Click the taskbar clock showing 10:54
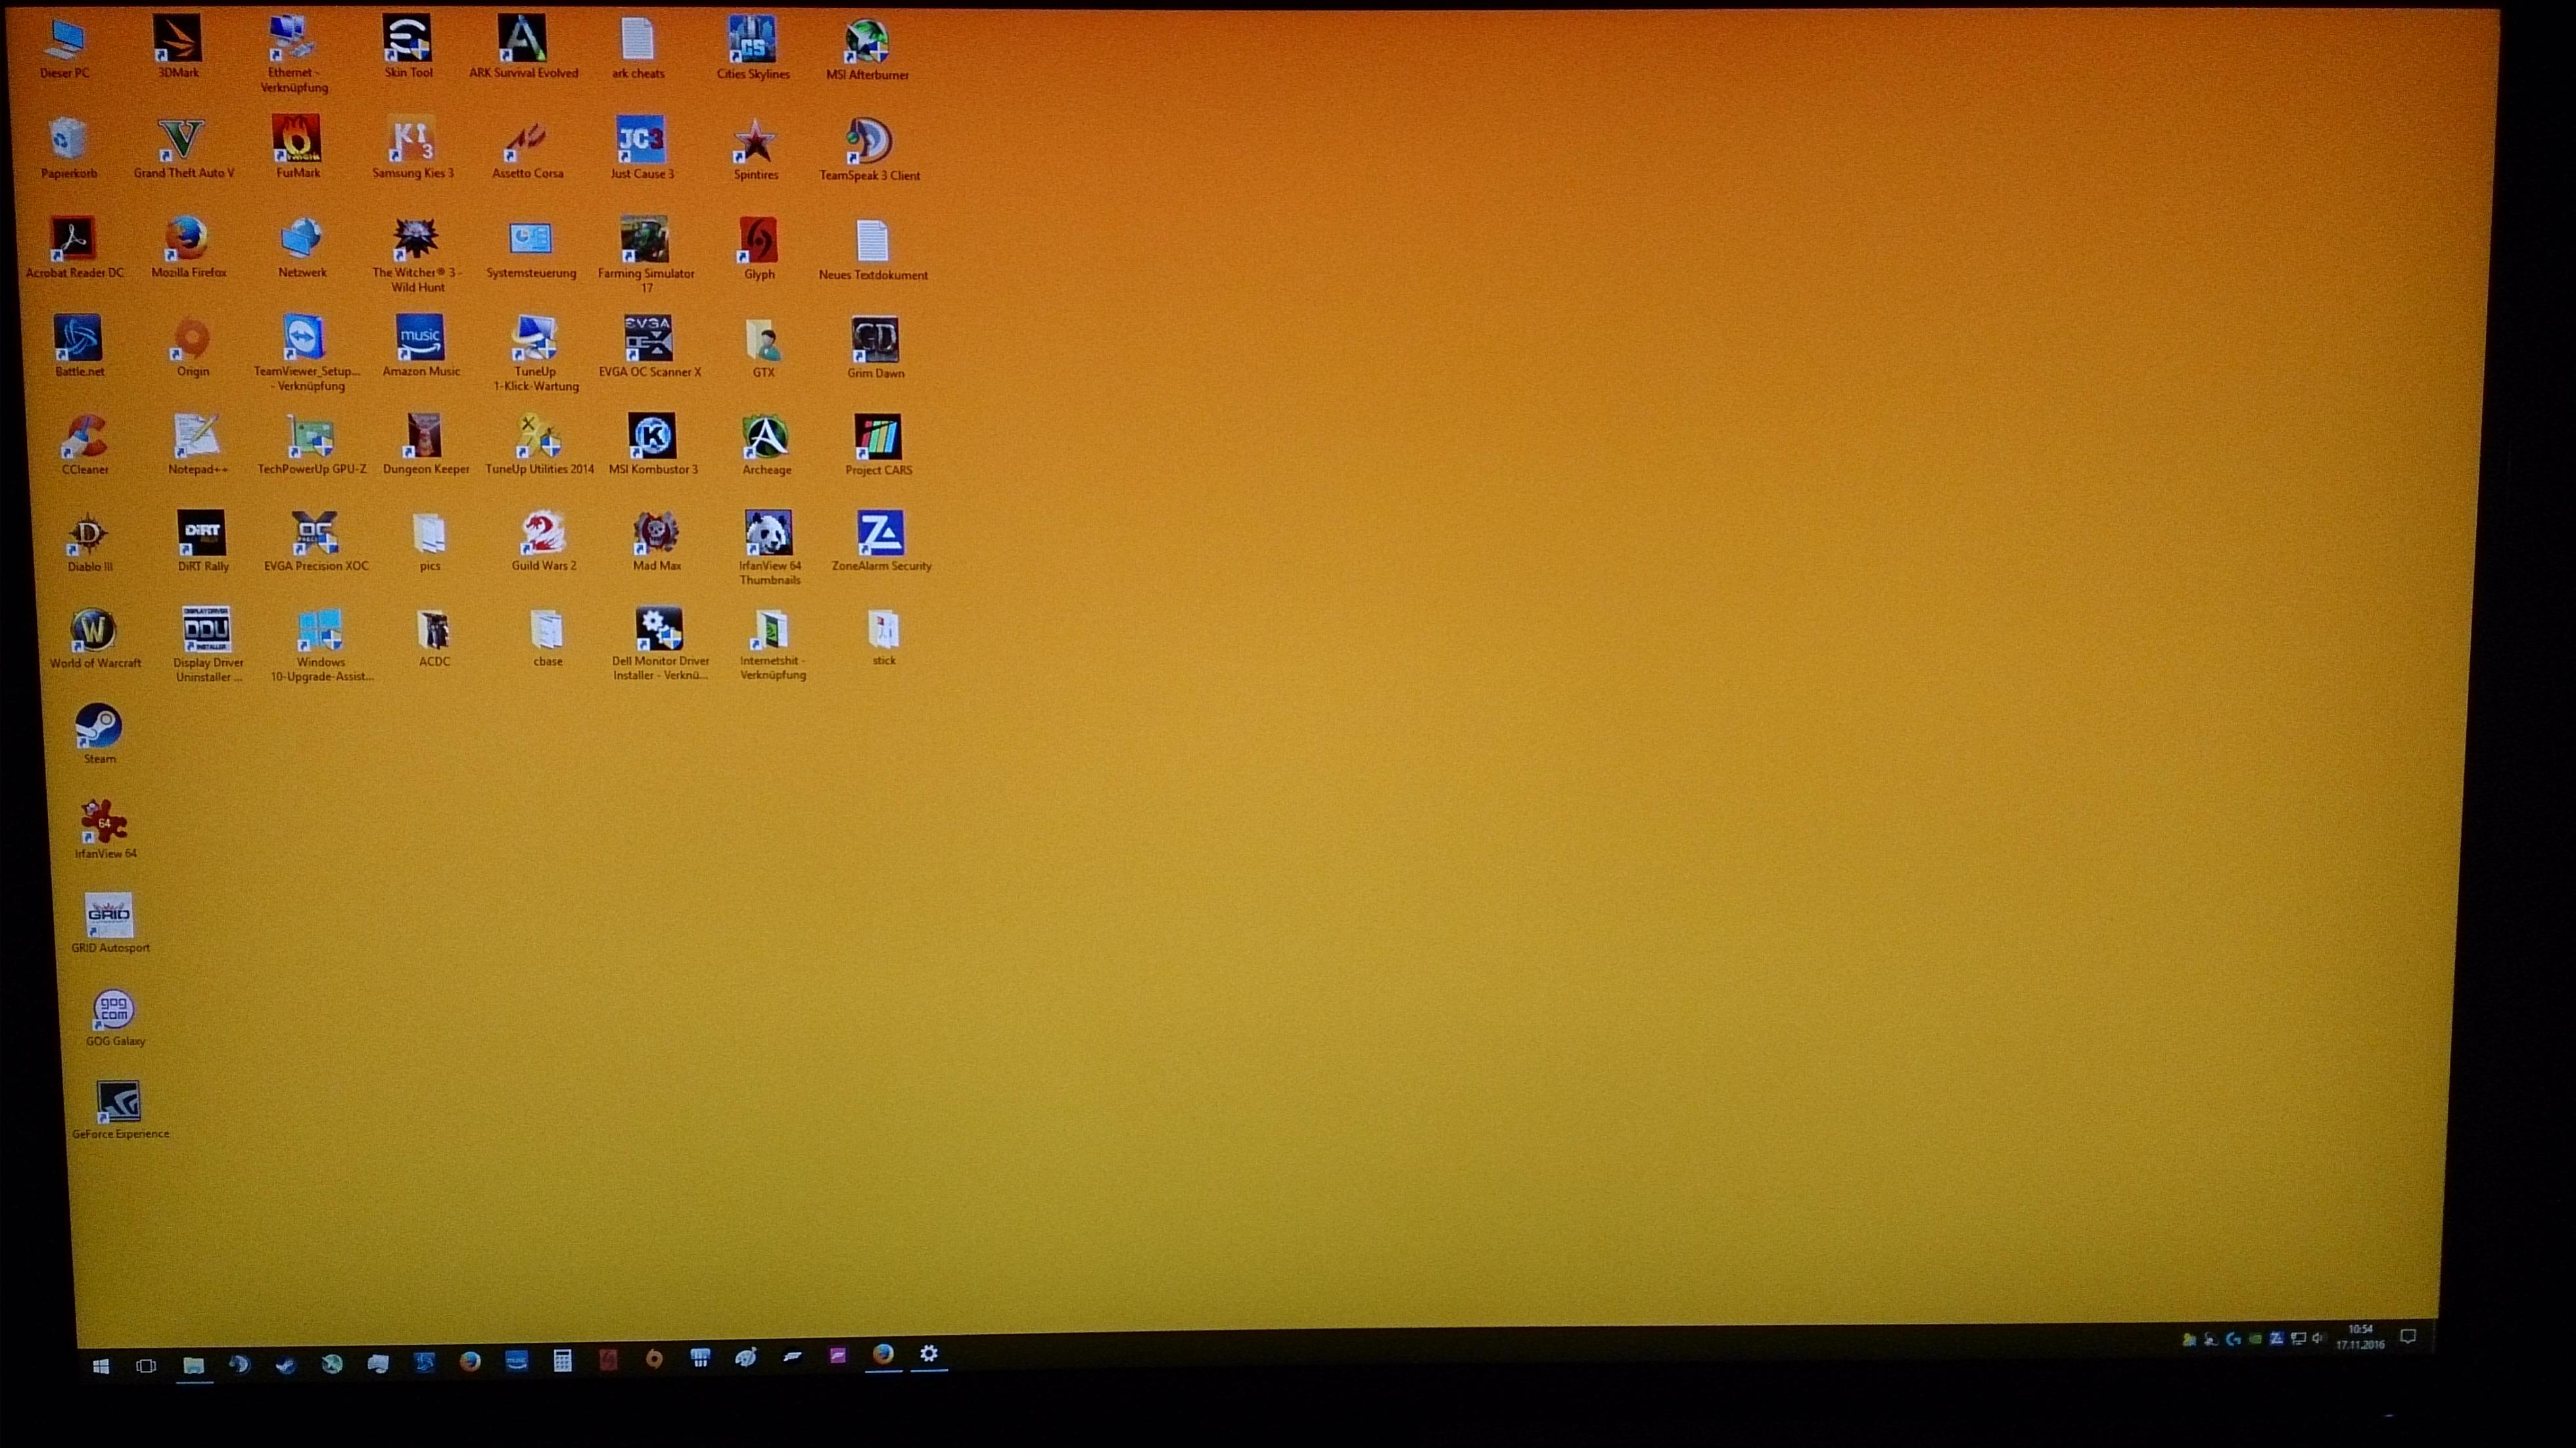Viewport: 2576px width, 1448px height. point(2360,1337)
